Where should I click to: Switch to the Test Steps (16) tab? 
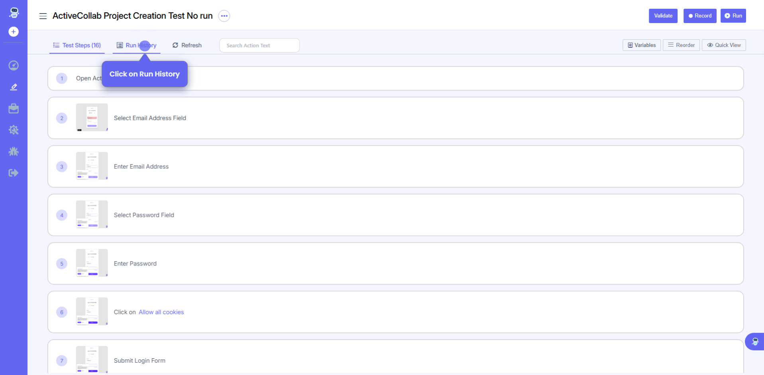(x=77, y=45)
